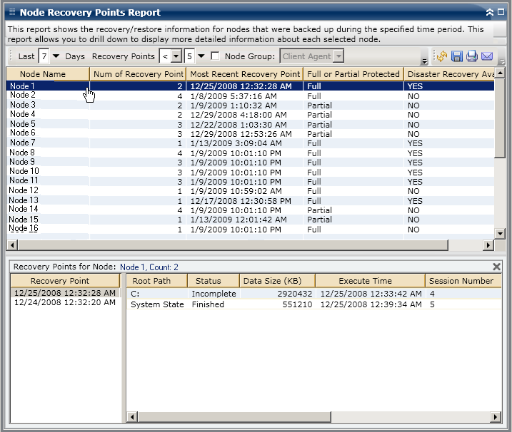Viewport: 512px width, 432px height.
Task: Click the Email report envelope icon
Action: pyautogui.click(x=487, y=56)
